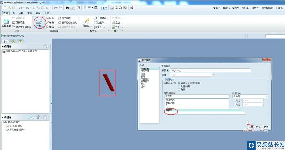Click the 元件显示 component display item
The width and height of the screenshot is (285, 150).
click(101, 18)
